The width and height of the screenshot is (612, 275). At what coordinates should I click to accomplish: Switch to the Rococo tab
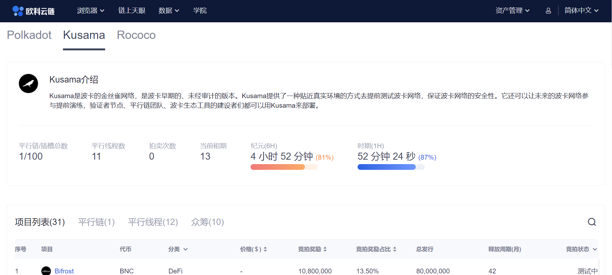click(x=136, y=35)
